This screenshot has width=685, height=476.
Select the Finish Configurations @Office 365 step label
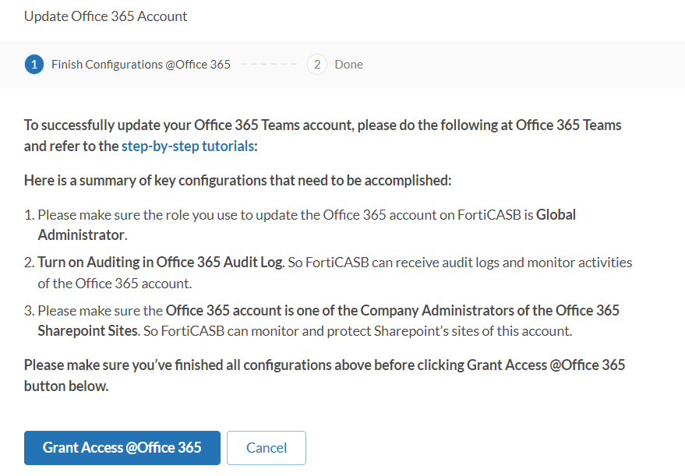140,64
